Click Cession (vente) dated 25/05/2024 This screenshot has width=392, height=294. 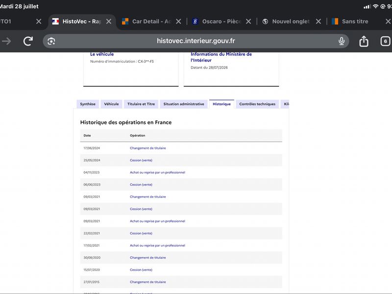[x=141, y=160]
